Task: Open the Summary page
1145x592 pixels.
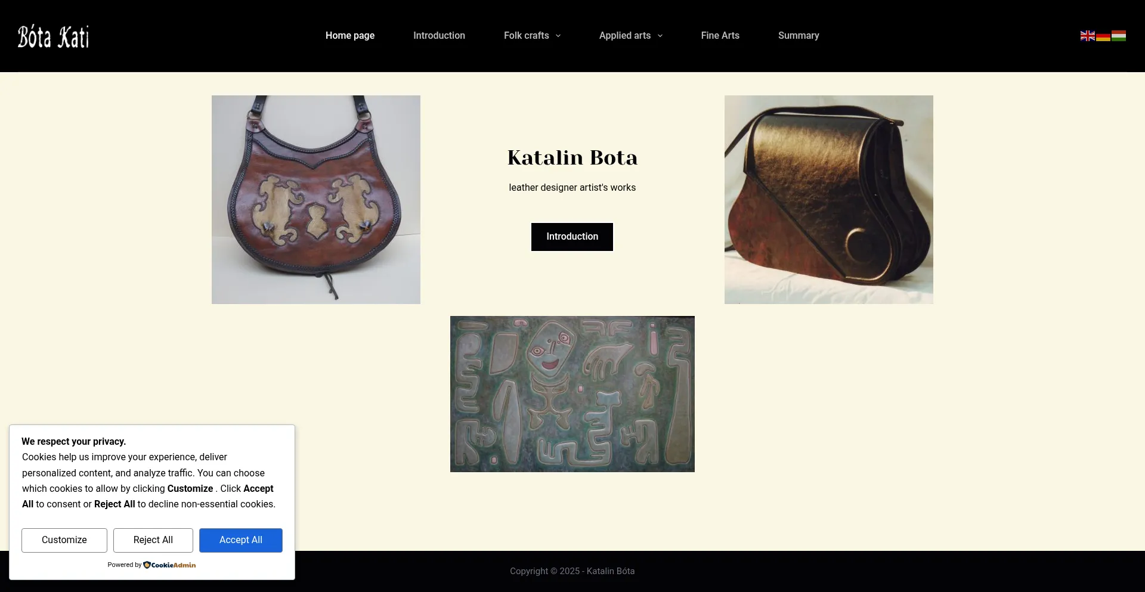Action: point(799,36)
